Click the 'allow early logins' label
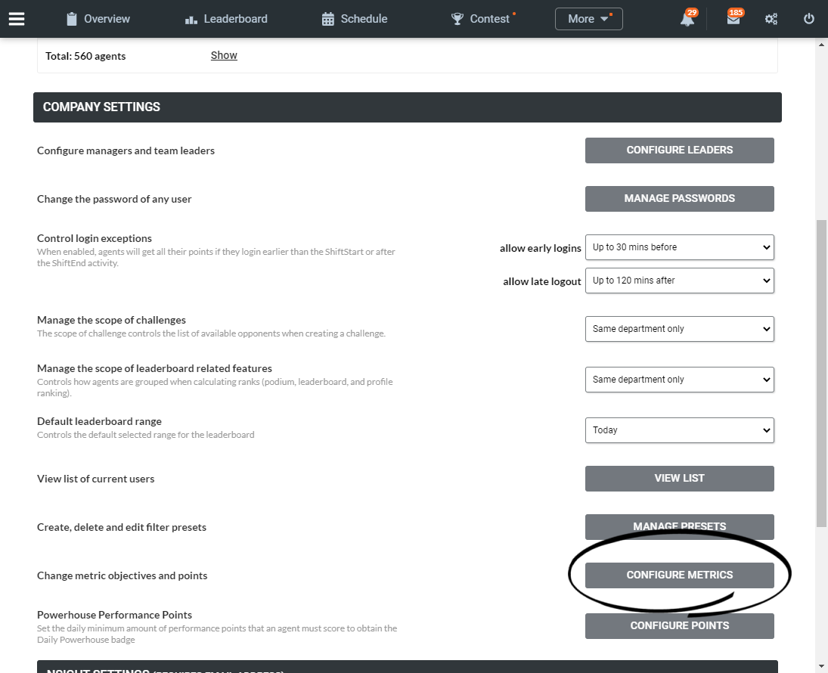The width and height of the screenshot is (828, 673). pos(540,248)
